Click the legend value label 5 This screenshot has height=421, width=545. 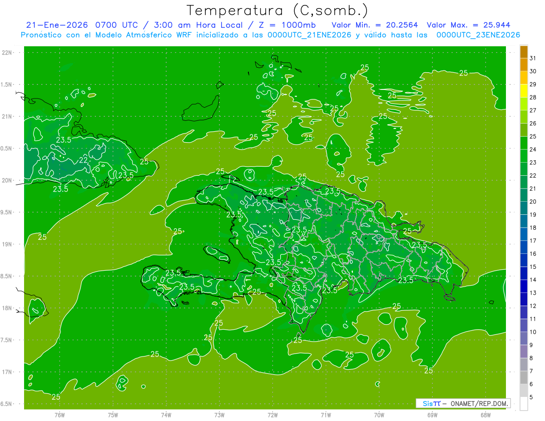pos(531,397)
